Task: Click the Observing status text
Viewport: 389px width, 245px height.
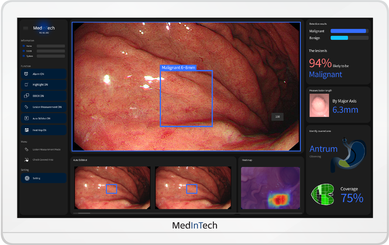Action: (x=315, y=157)
